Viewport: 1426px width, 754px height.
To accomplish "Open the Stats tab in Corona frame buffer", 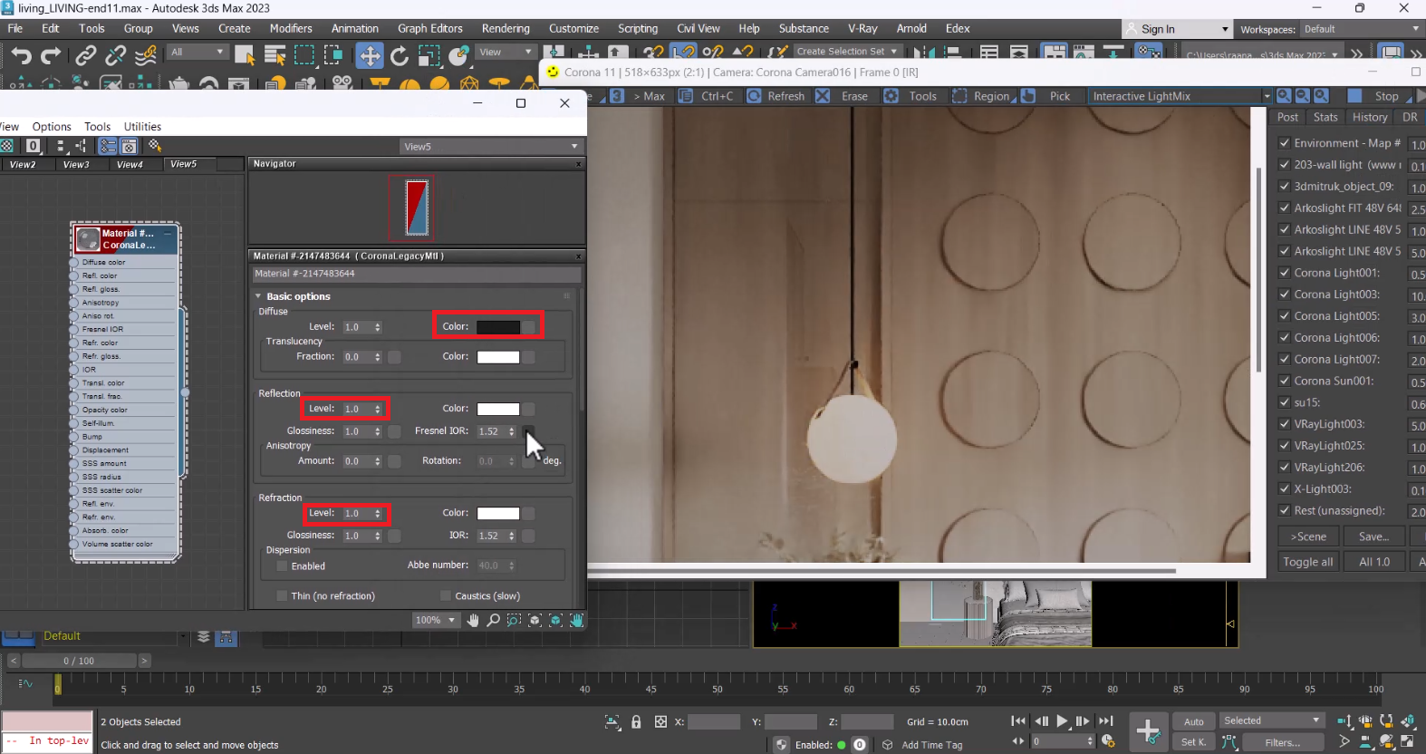I will tap(1325, 117).
